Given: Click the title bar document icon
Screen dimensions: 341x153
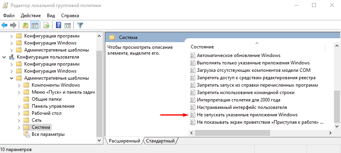Looking at the screenshot, I should 5,5.
